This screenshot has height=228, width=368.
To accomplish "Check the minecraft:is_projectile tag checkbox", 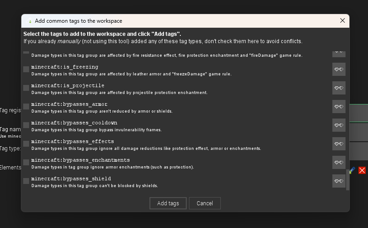I will click(x=26, y=88).
